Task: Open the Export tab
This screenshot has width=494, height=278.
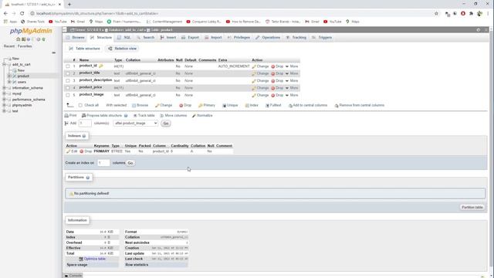Action: click(191, 38)
